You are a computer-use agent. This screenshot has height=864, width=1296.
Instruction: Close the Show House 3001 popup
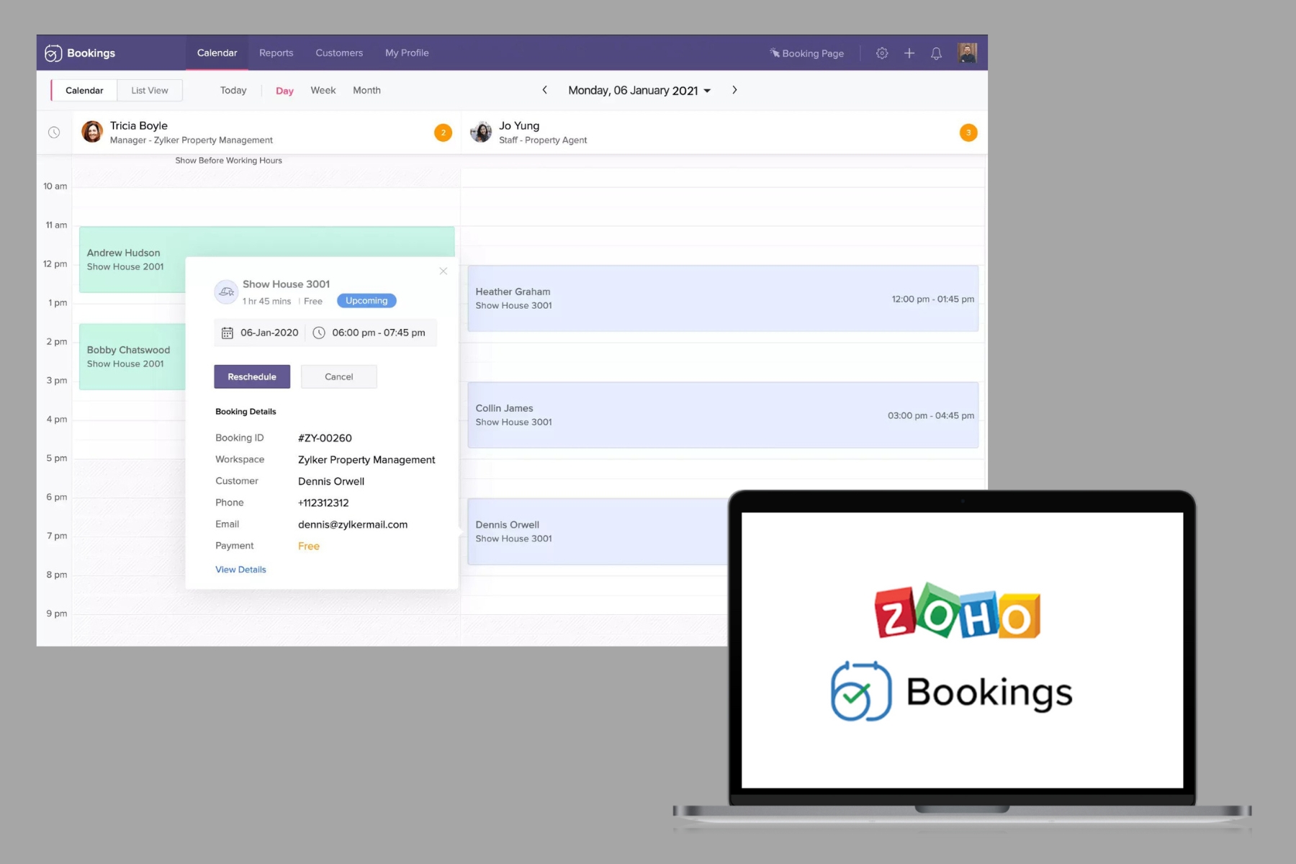(444, 271)
